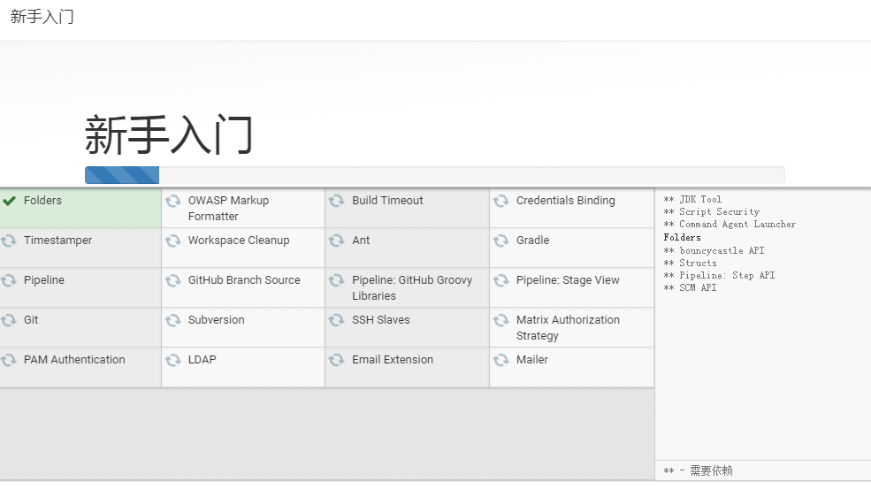Click the sync icon beside Build Timeout
The image size is (871, 489).
[336, 201]
